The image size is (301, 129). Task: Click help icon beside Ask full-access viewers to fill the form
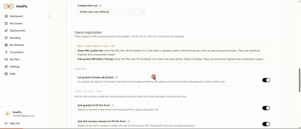click(129, 121)
